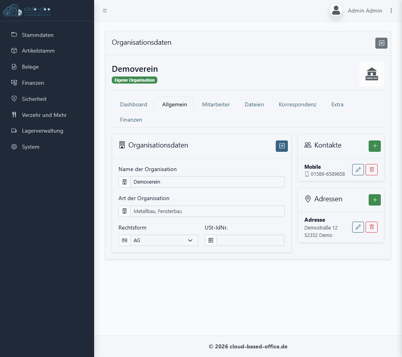Screen dimensions: 402x357
Task: Open the Rechtsform dropdown showing AG
Action: [164, 240]
